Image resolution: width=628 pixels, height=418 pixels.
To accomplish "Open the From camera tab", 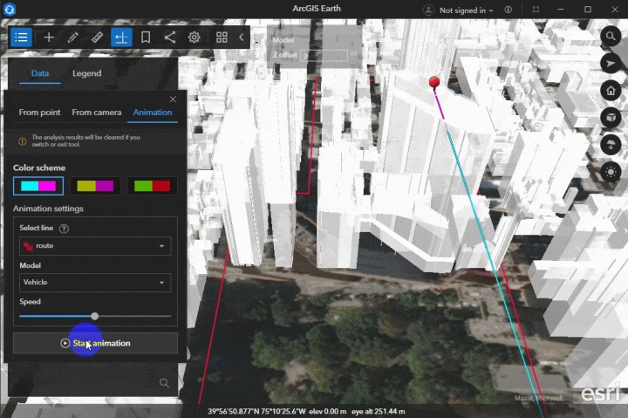I will tap(97, 113).
